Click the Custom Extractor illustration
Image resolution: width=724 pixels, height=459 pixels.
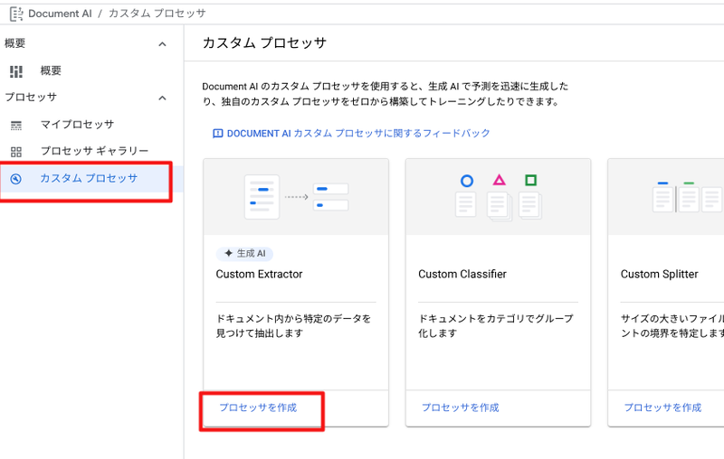[x=296, y=197]
